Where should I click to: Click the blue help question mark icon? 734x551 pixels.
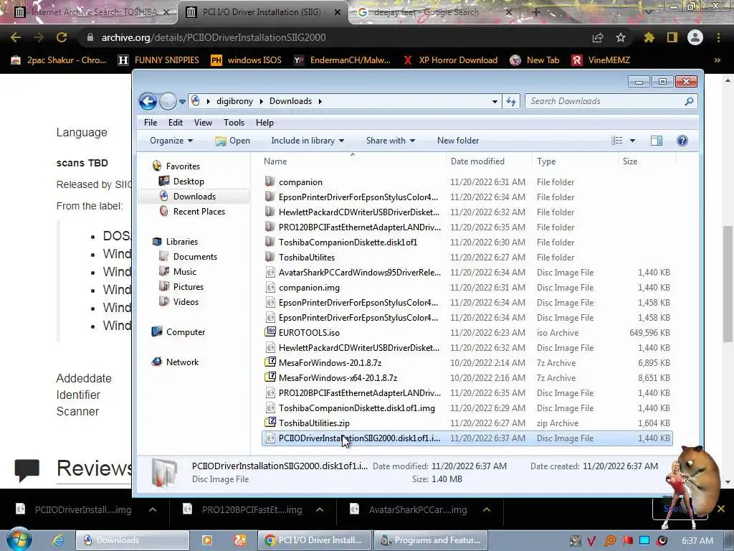tap(682, 141)
